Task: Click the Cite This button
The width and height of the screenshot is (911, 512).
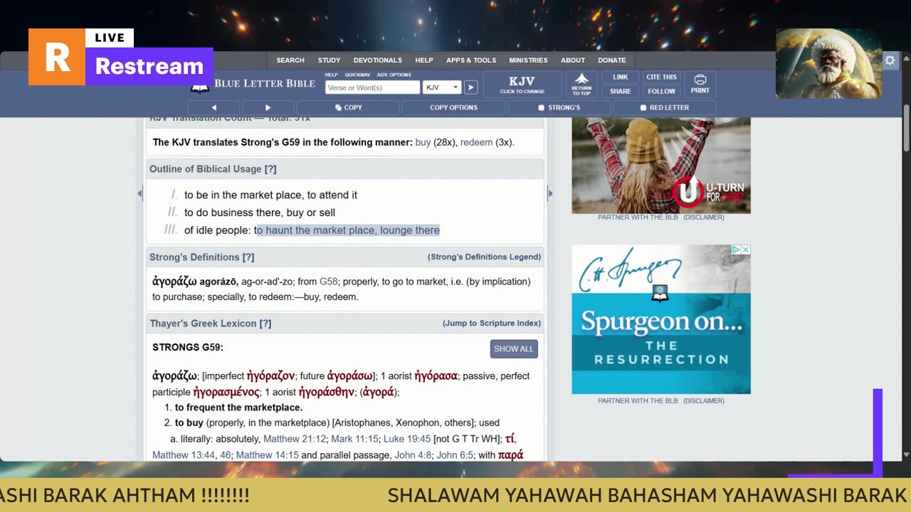Action: point(661,77)
